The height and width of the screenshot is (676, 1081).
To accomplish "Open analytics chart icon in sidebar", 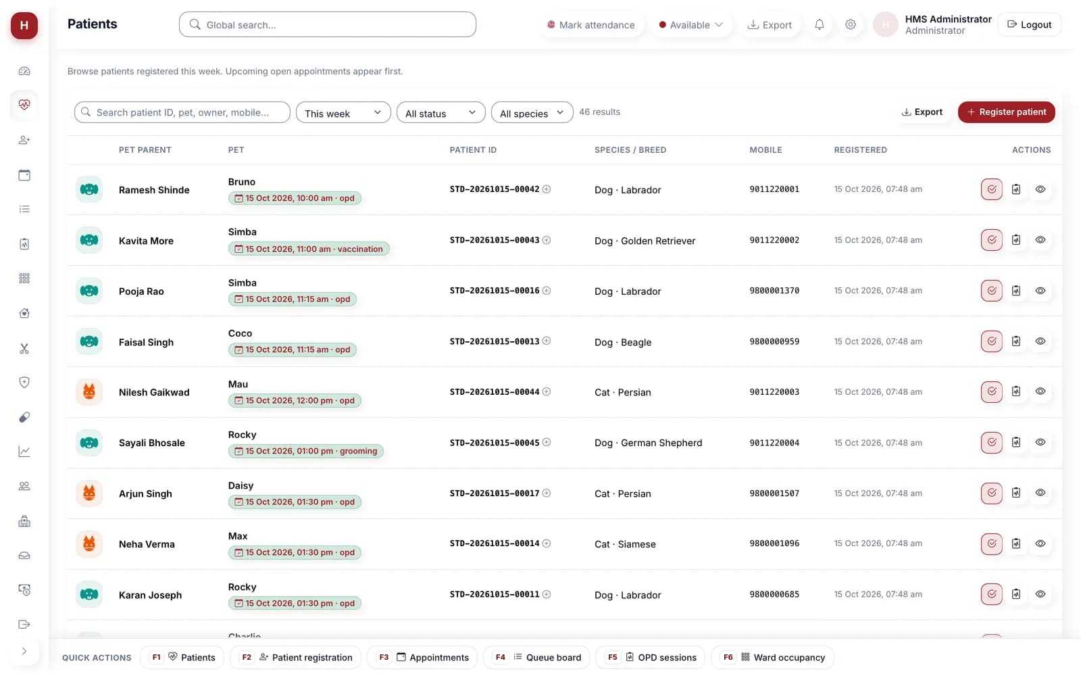I will tap(24, 452).
